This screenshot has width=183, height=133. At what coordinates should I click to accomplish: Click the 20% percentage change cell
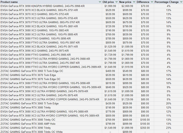click(168, 103)
